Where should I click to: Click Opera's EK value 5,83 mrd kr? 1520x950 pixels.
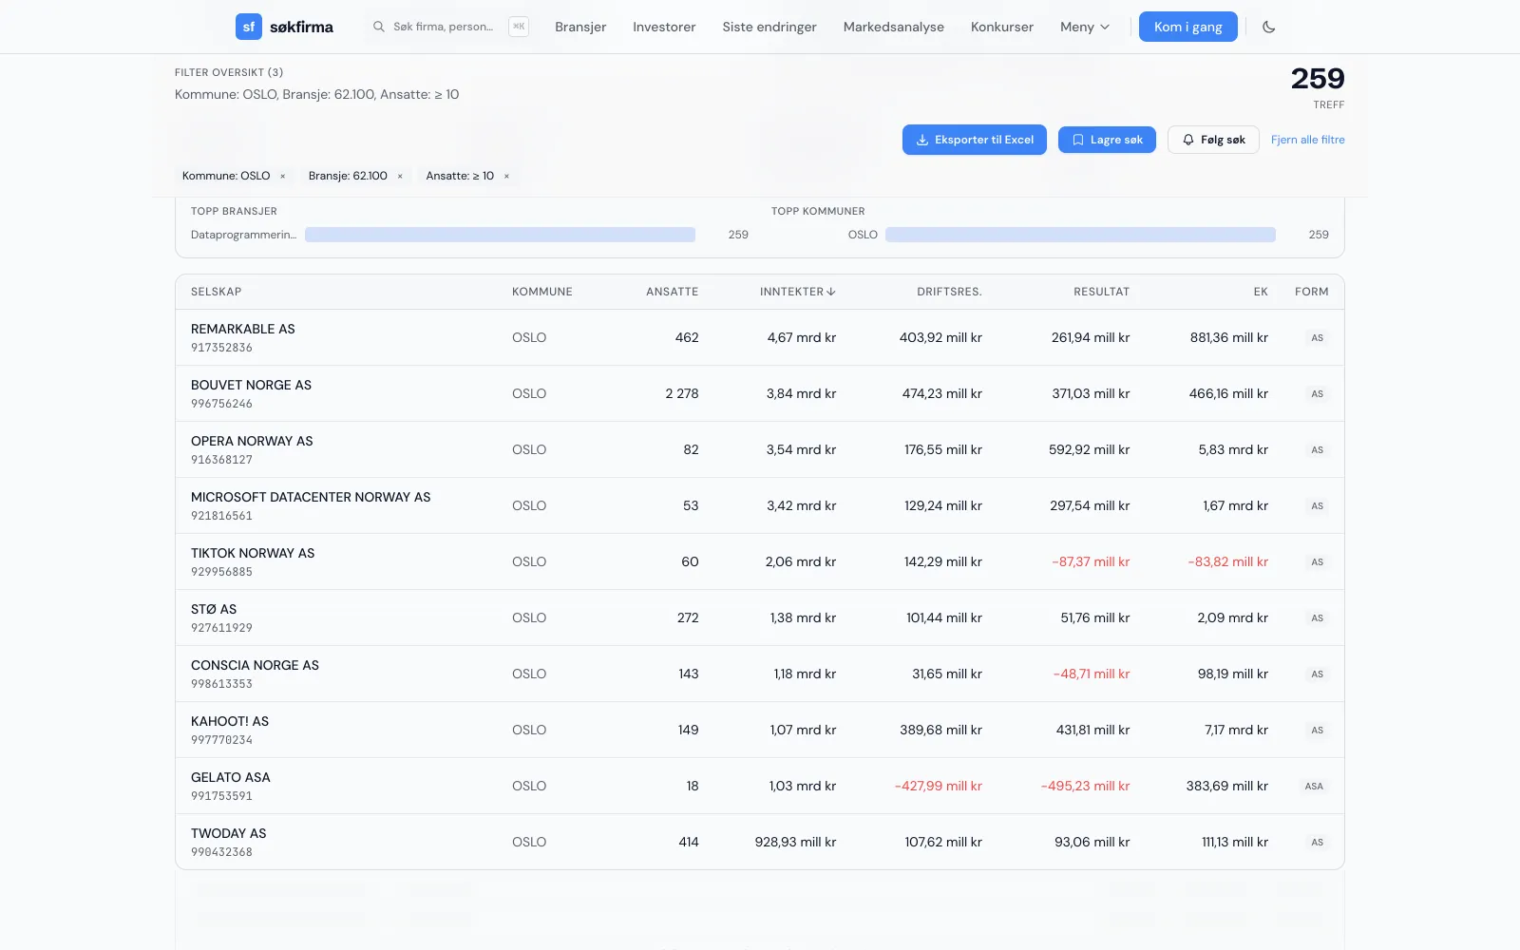[1233, 449]
